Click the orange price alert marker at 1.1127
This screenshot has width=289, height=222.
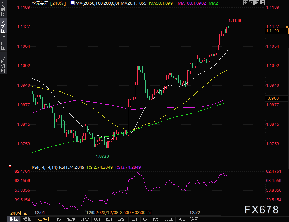(287, 26)
